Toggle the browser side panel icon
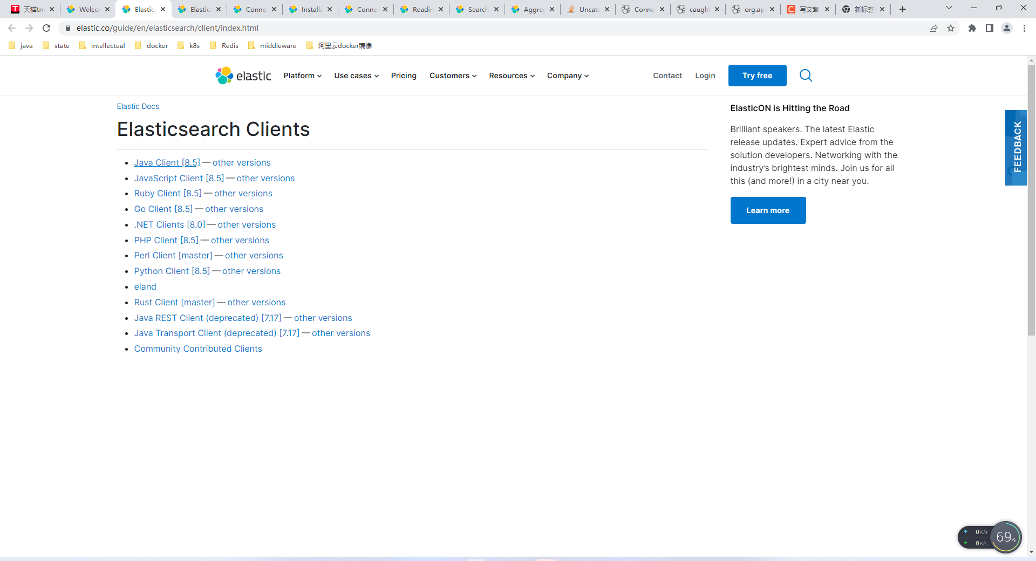 [990, 28]
